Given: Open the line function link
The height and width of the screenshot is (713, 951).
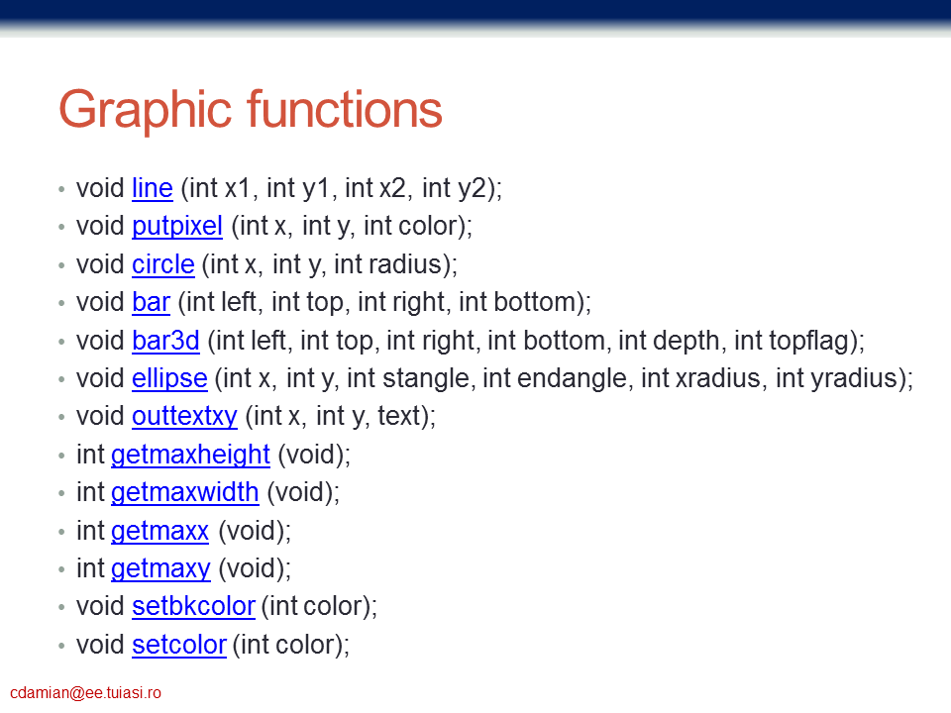Looking at the screenshot, I should [x=153, y=188].
